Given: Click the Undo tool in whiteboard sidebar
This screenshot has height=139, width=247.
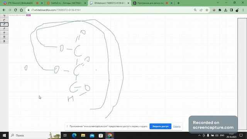Looking at the screenshot, I should [x=4, y=16].
